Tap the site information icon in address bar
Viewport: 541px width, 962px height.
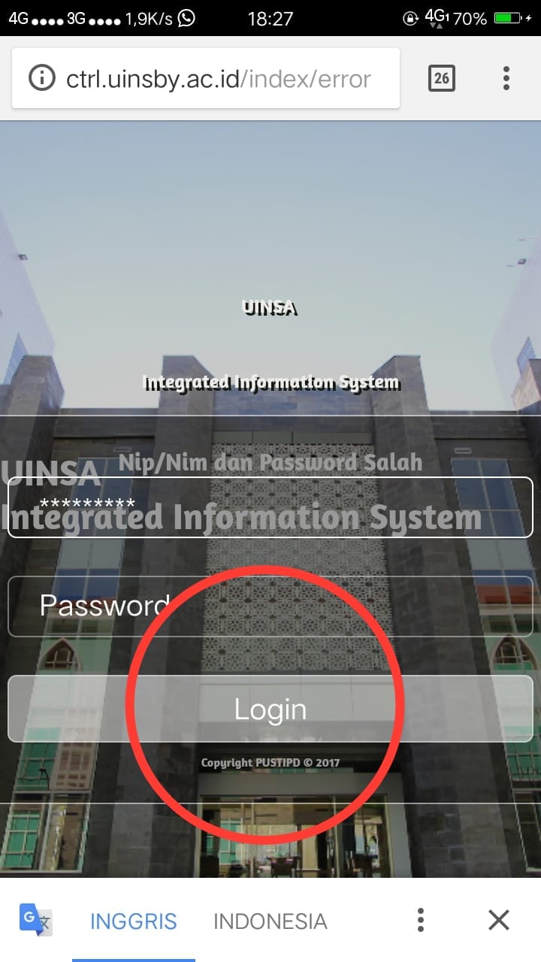[41, 78]
